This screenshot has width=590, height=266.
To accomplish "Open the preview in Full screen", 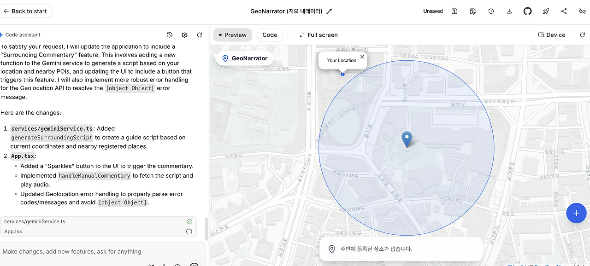I will 319,35.
